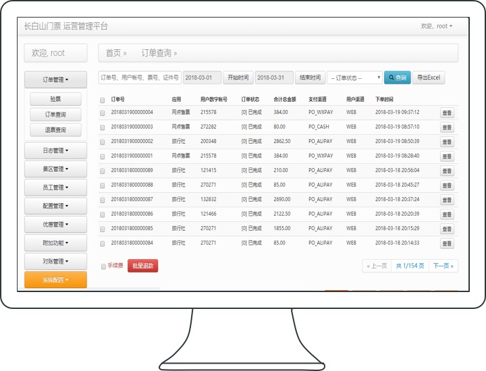Expand the 欢迎, root user menu
Image resolution: width=486 pixels, height=371 pixels.
[x=437, y=26]
